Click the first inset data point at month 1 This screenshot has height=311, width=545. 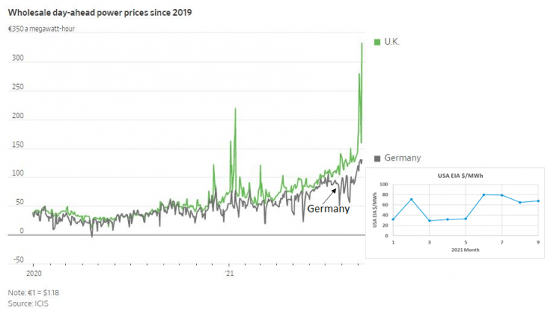pos(394,219)
